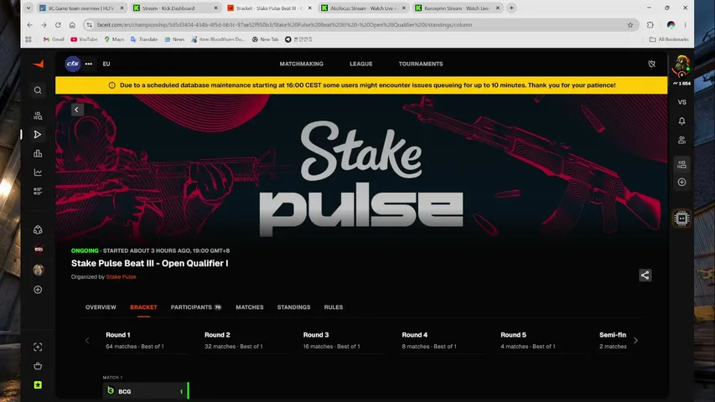The image size is (715, 402).
Task: Open the soccer-ball club icon in sidebar
Action: click(x=38, y=229)
